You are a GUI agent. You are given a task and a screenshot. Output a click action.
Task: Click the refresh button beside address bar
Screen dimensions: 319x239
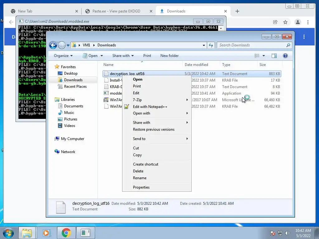[x=211, y=45]
